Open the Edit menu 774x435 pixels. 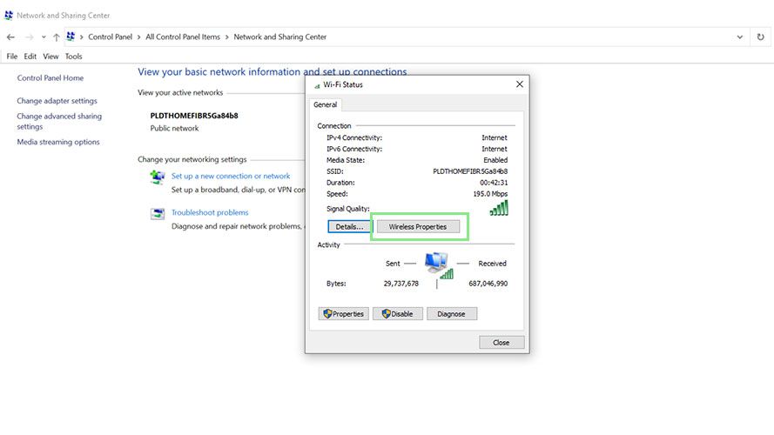coord(30,57)
